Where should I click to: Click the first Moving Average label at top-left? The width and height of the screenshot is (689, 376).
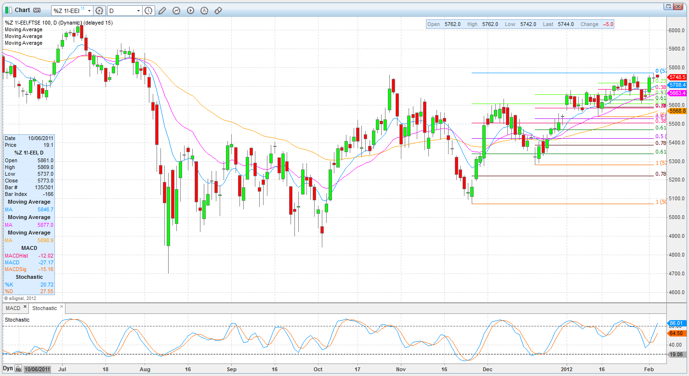coord(24,29)
